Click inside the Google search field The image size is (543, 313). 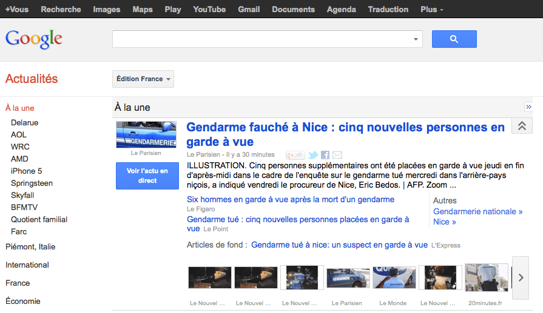[x=261, y=39]
